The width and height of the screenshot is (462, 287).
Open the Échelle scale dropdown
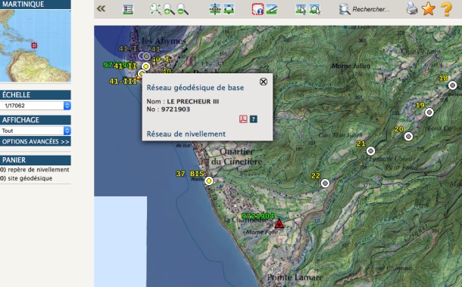pos(36,106)
